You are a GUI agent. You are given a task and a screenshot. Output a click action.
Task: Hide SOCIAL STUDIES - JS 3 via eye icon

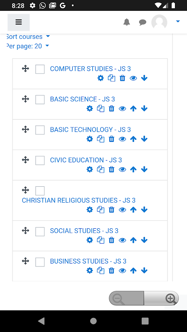coord(122,240)
